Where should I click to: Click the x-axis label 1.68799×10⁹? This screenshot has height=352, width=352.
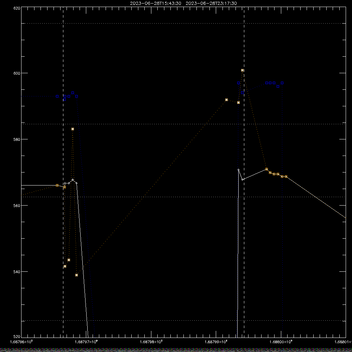[216, 342]
